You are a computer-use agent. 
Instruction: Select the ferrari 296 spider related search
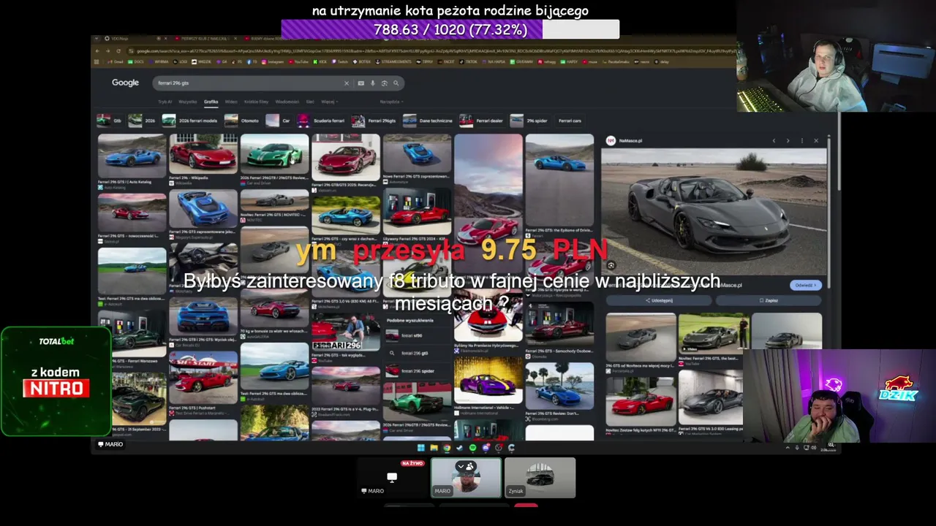(418, 371)
